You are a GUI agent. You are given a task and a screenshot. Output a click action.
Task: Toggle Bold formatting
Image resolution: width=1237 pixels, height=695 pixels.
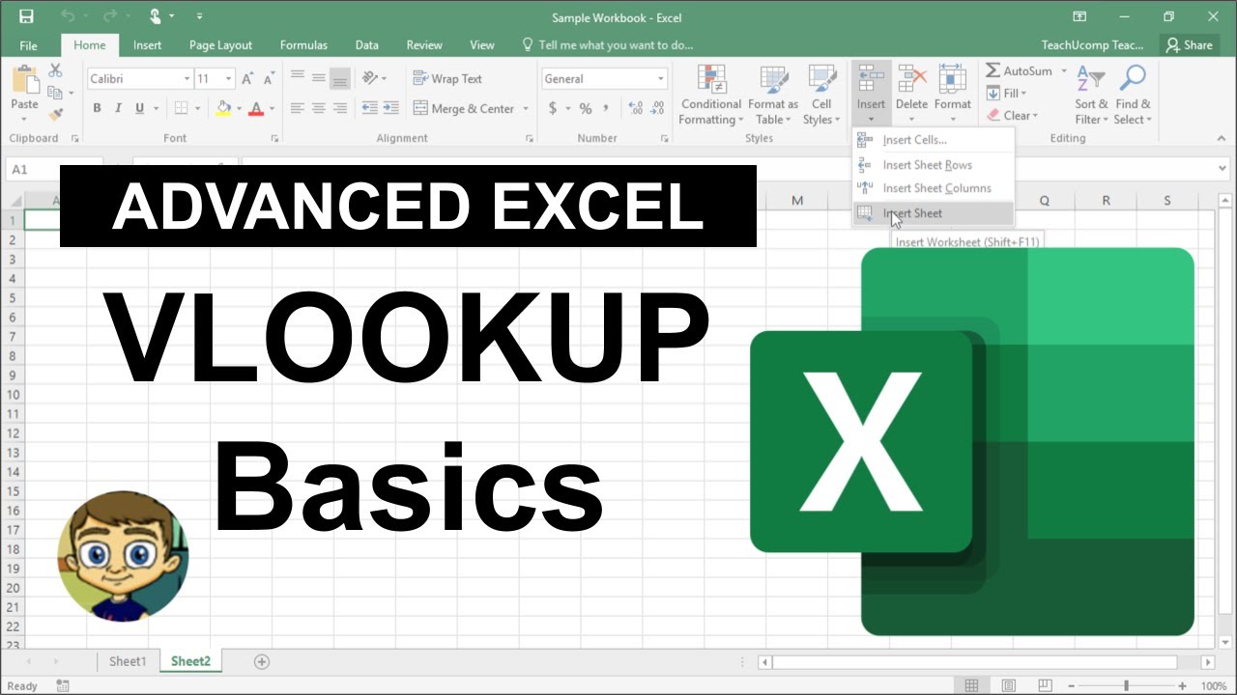tap(97, 108)
